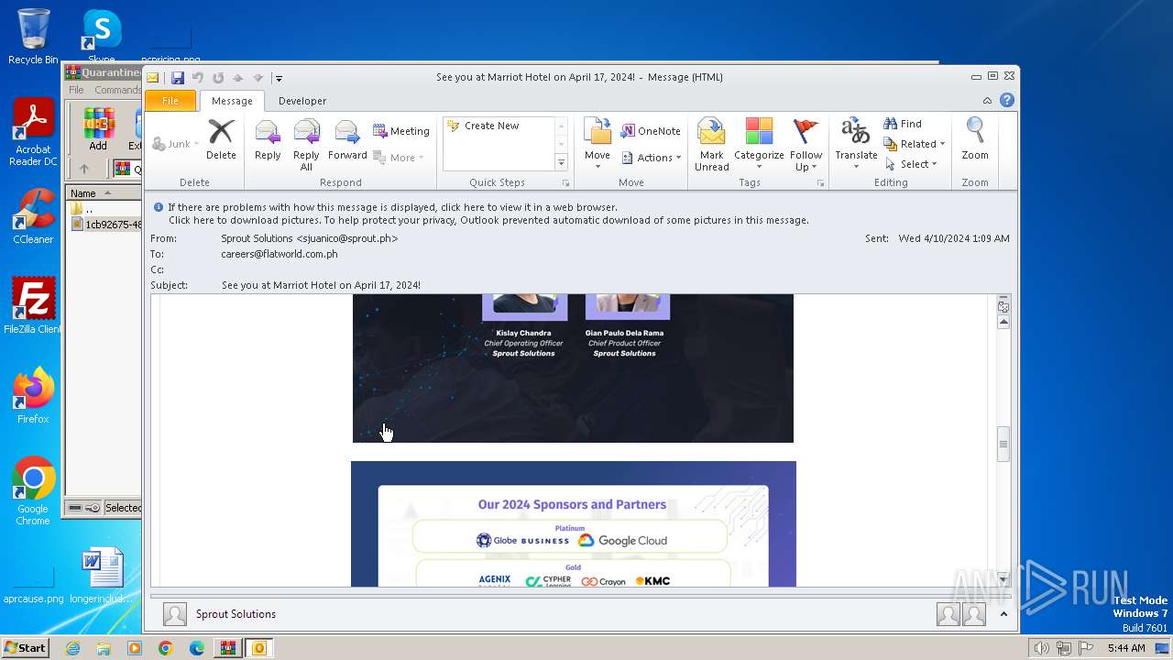Click the message body vertical scrollbar thumb
The width and height of the screenshot is (1173, 660).
coord(1003,445)
